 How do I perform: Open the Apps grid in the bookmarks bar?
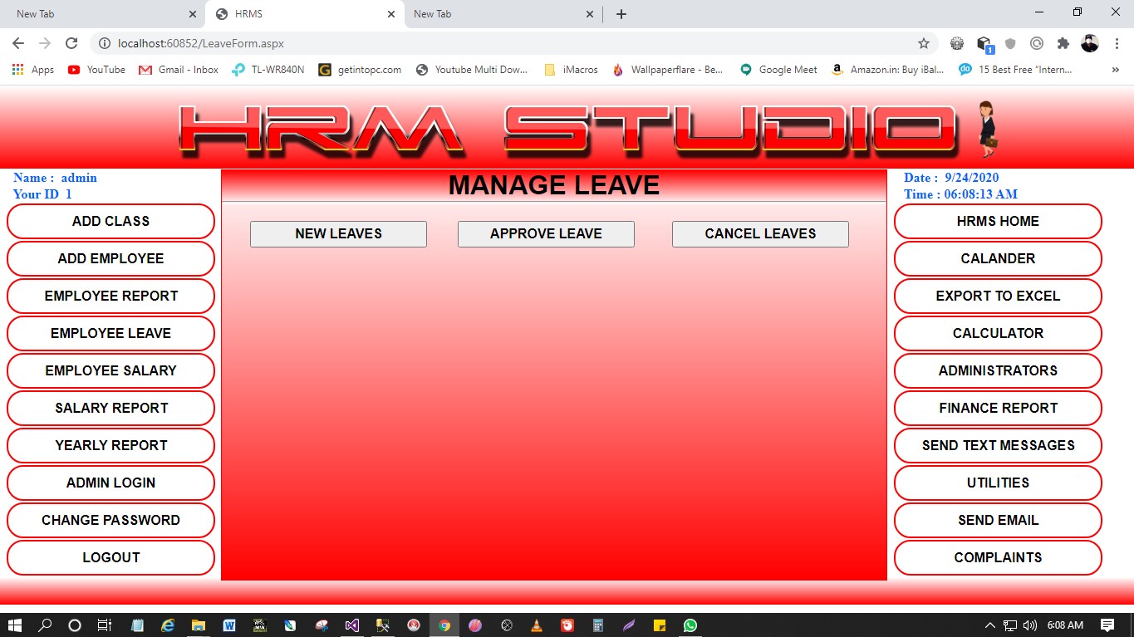17,70
